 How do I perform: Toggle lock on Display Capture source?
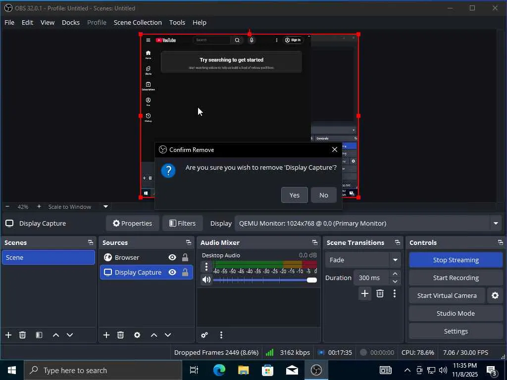point(185,273)
